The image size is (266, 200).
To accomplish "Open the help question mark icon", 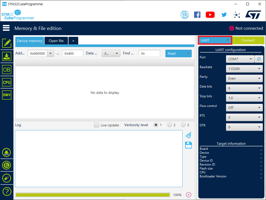I will (7, 192).
